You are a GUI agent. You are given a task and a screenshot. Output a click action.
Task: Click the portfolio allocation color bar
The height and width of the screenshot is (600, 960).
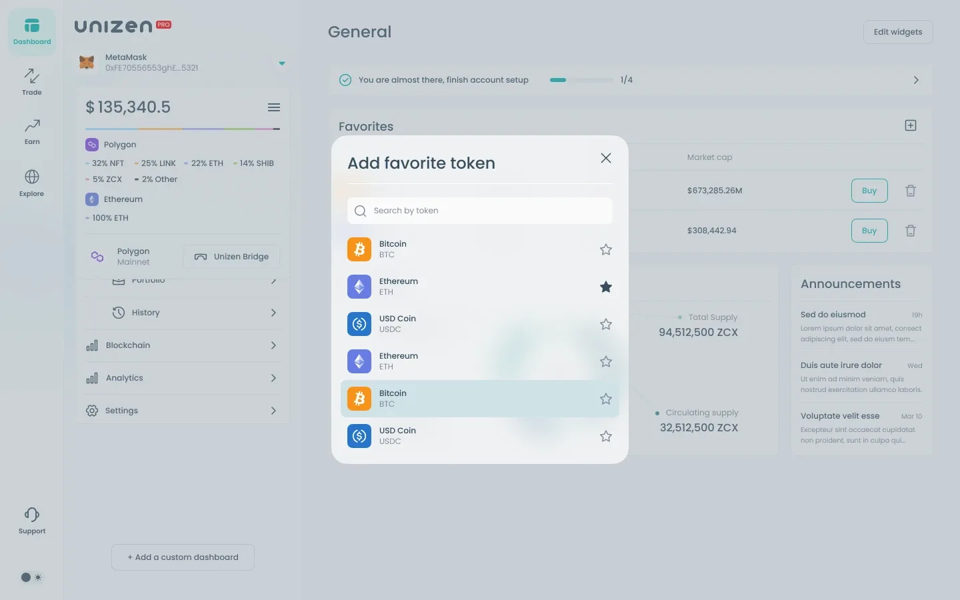coord(183,129)
